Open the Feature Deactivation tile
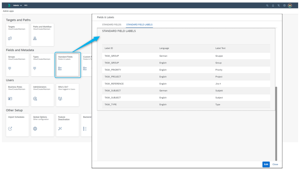The height and width of the screenshot is (172, 303). click(x=68, y=125)
